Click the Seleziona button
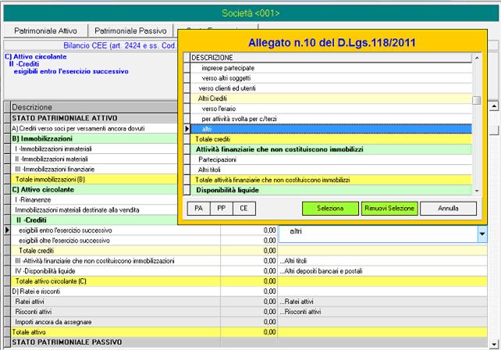 tap(329, 209)
